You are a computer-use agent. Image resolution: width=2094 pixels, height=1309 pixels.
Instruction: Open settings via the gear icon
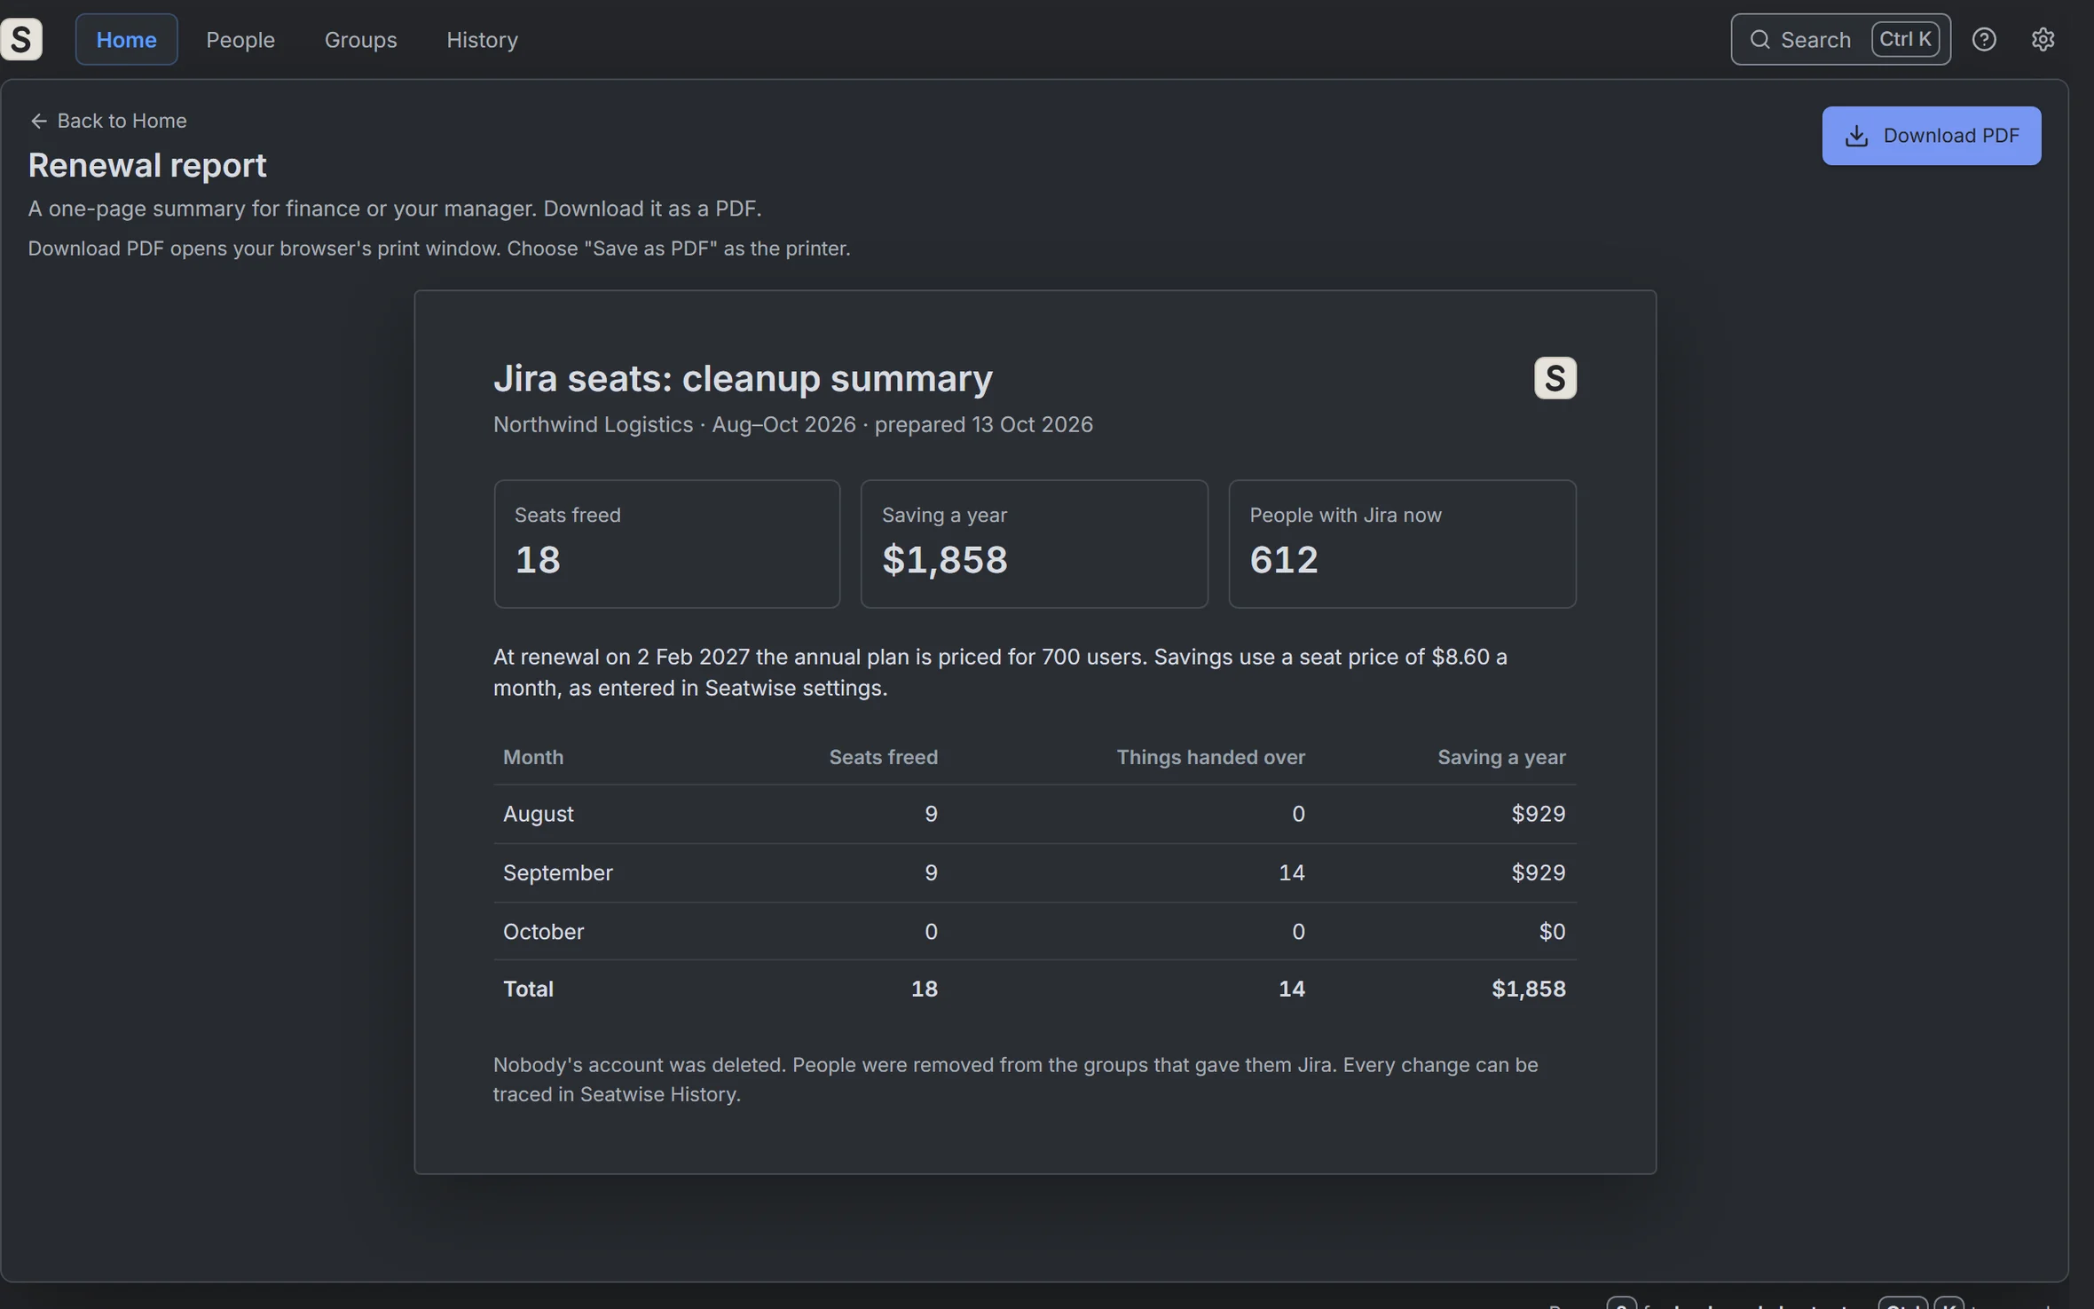[x=2043, y=39]
